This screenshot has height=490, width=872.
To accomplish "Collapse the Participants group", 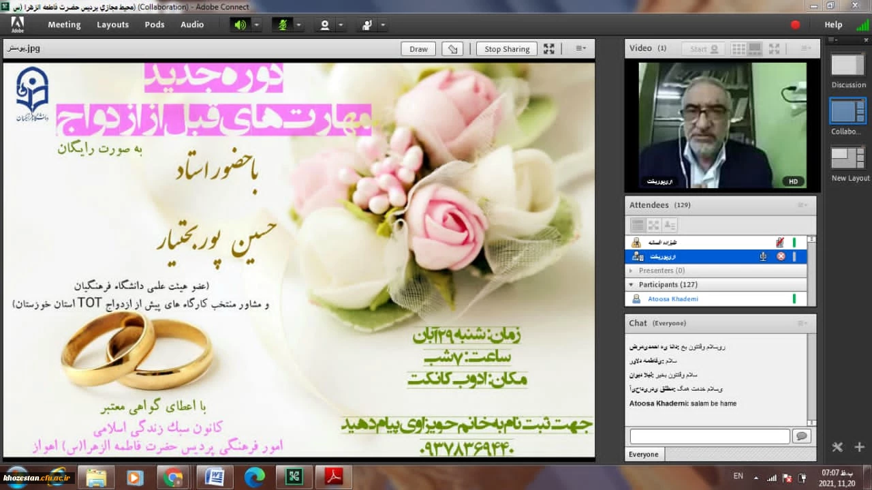I will (x=631, y=284).
